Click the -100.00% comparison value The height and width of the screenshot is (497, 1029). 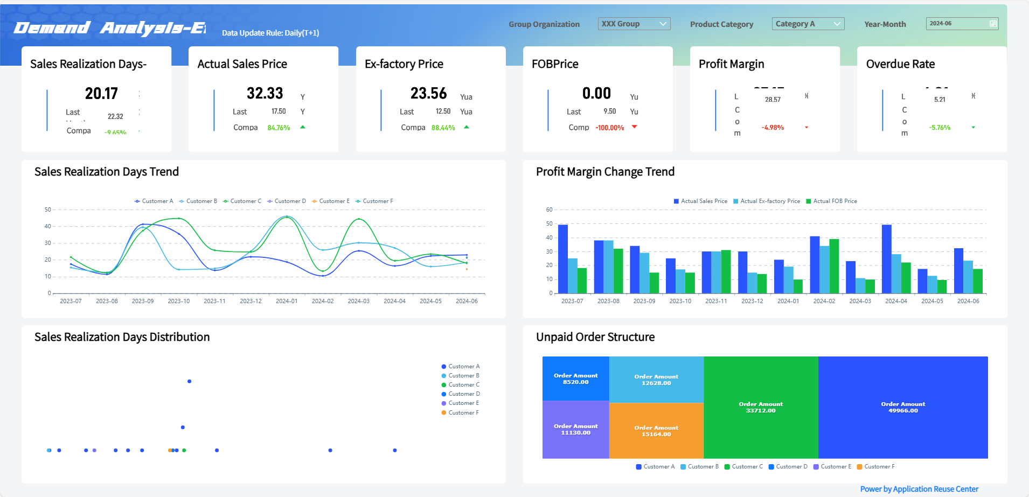click(610, 128)
